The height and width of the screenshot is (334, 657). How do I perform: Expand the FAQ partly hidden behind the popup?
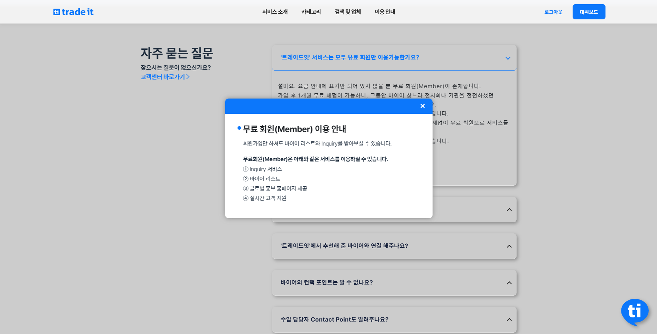point(509,210)
